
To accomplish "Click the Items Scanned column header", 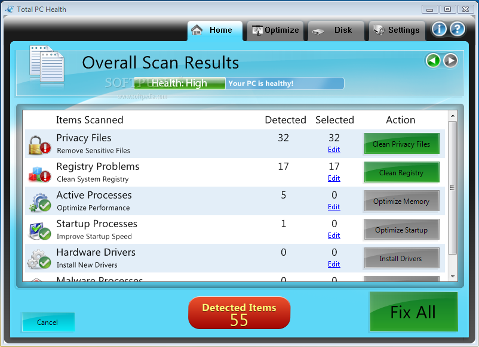I will click(x=90, y=120).
